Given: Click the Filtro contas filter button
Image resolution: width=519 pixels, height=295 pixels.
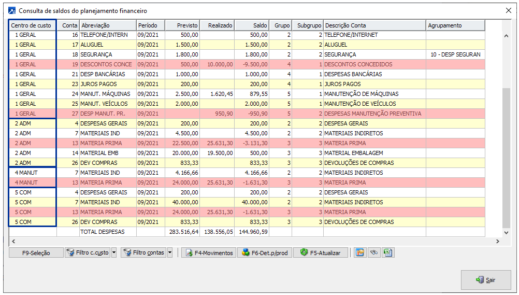Looking at the screenshot, I should (143, 253).
